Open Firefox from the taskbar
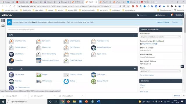186x104 pixels. coord(68,101)
